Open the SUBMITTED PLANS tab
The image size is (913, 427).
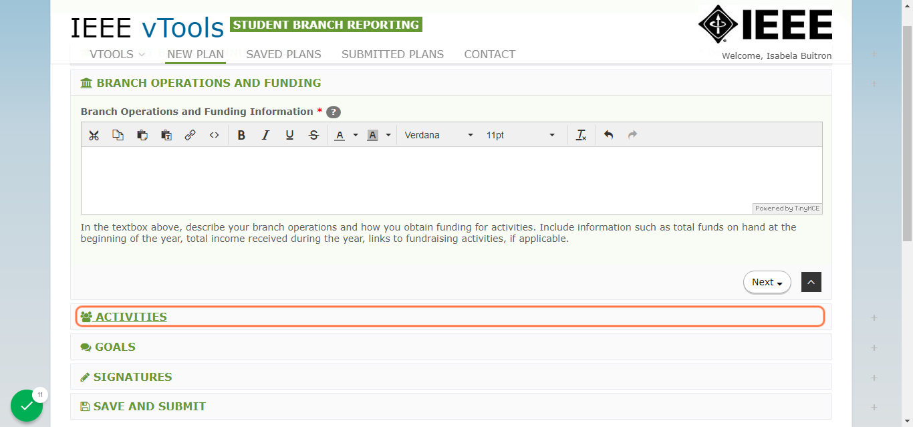392,54
